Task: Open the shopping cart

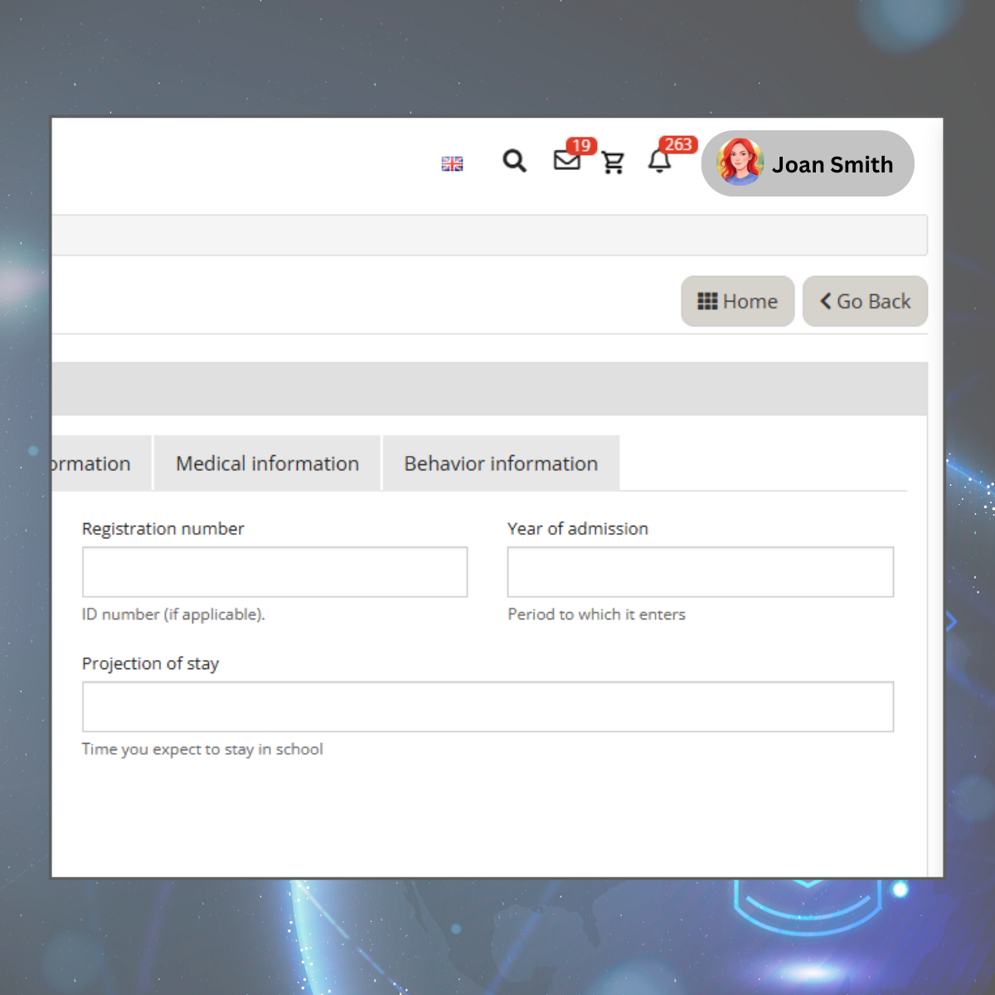Action: coord(614,163)
